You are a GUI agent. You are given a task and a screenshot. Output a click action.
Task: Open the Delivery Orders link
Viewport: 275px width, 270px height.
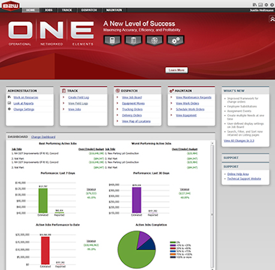132,115
